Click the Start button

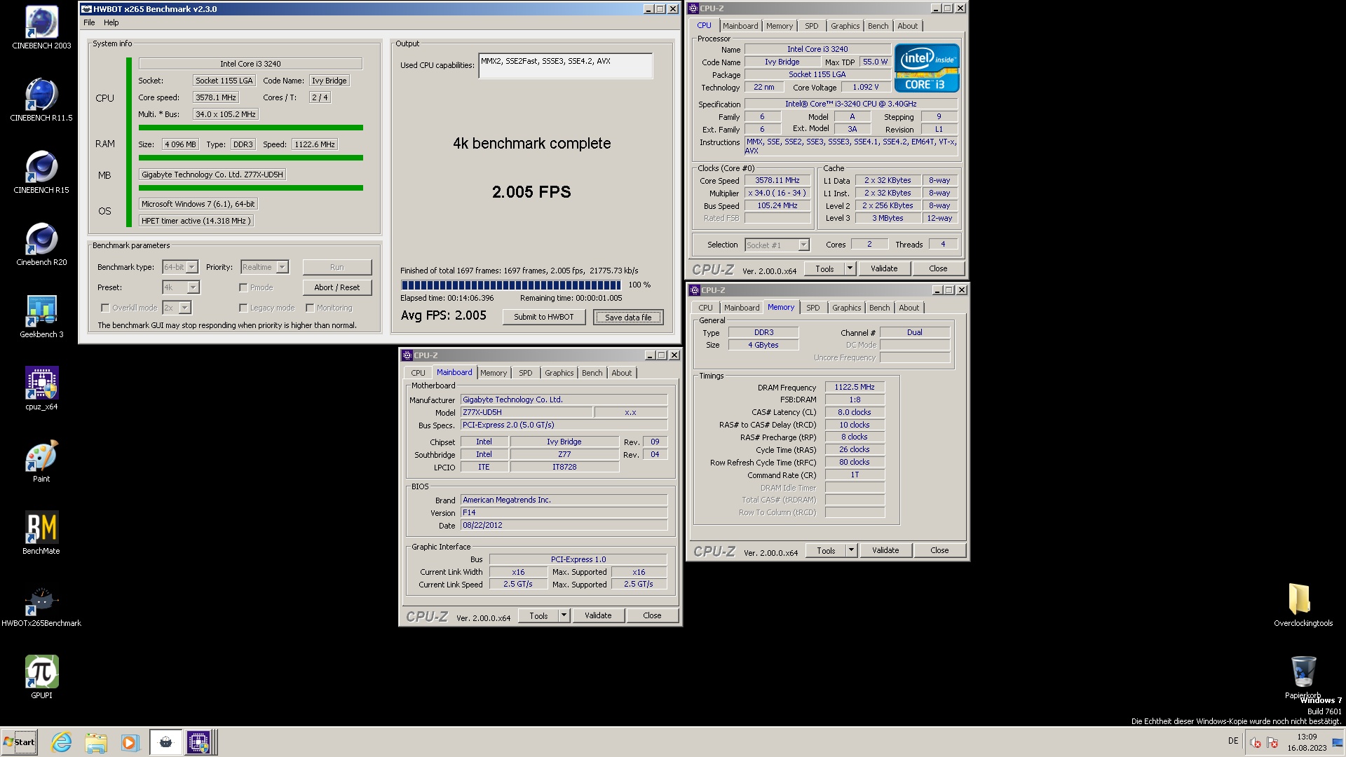click(19, 742)
